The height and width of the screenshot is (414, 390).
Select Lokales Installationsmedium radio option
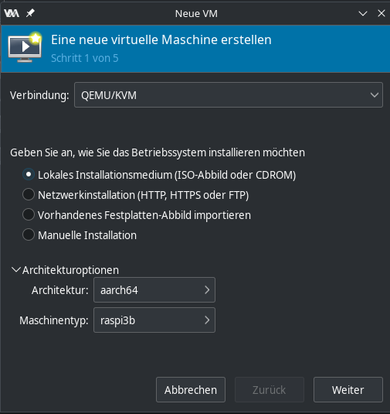[29, 175]
